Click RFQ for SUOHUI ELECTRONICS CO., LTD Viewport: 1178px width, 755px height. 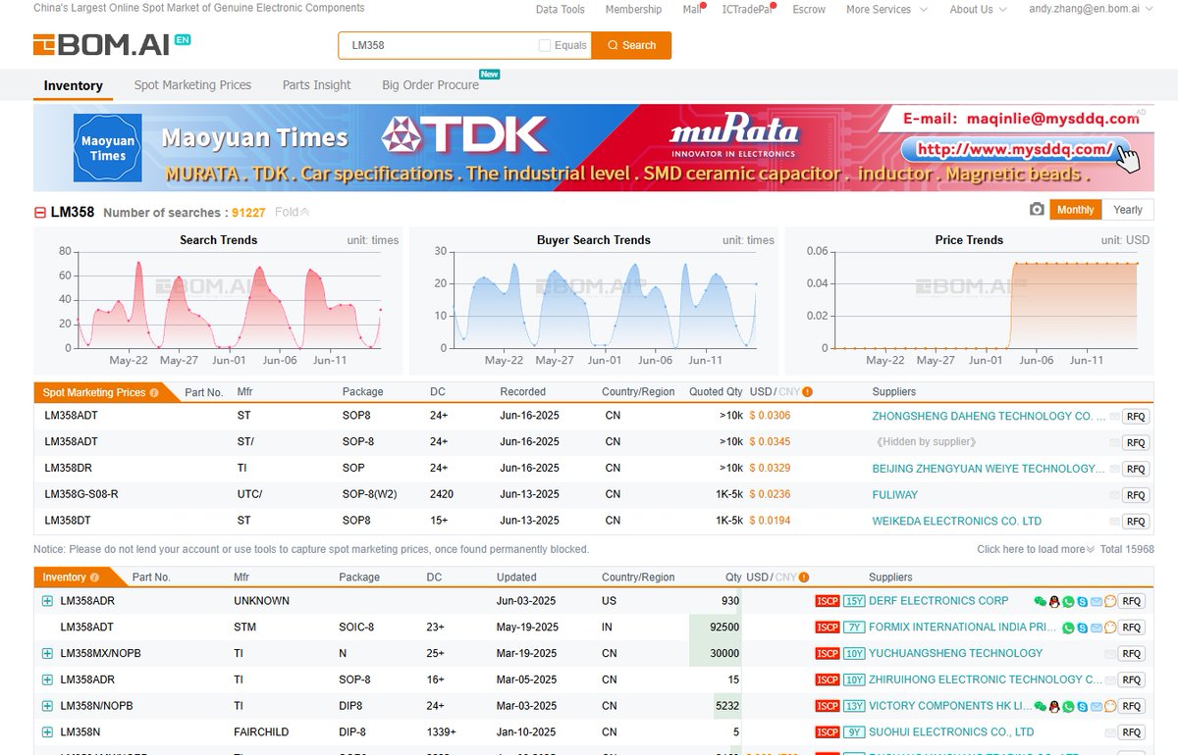pyautogui.click(x=1131, y=732)
